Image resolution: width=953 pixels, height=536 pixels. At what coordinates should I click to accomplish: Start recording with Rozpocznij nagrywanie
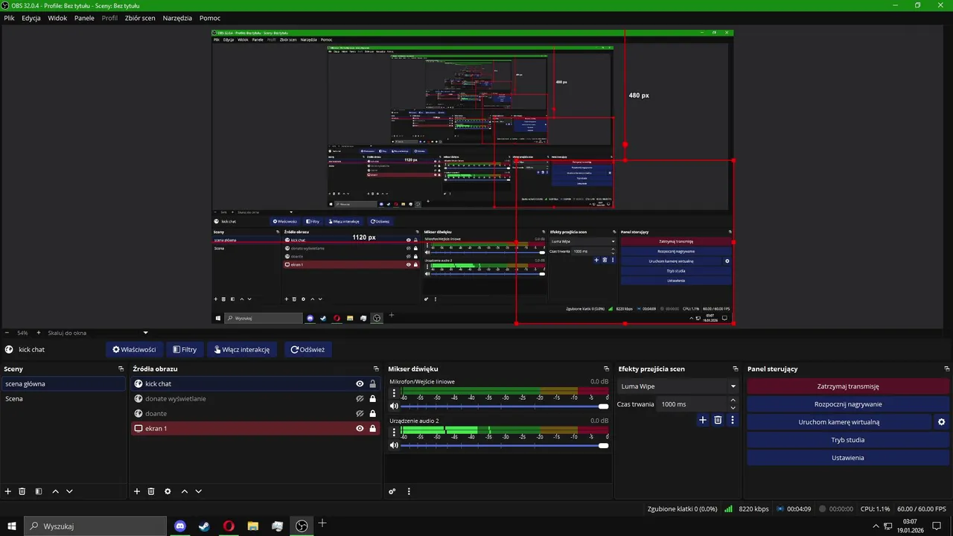pyautogui.click(x=848, y=404)
